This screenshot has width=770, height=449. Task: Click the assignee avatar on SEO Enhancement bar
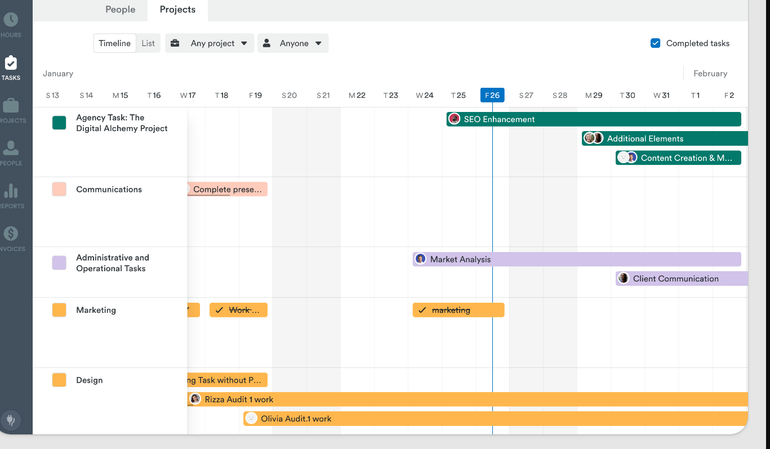[454, 119]
